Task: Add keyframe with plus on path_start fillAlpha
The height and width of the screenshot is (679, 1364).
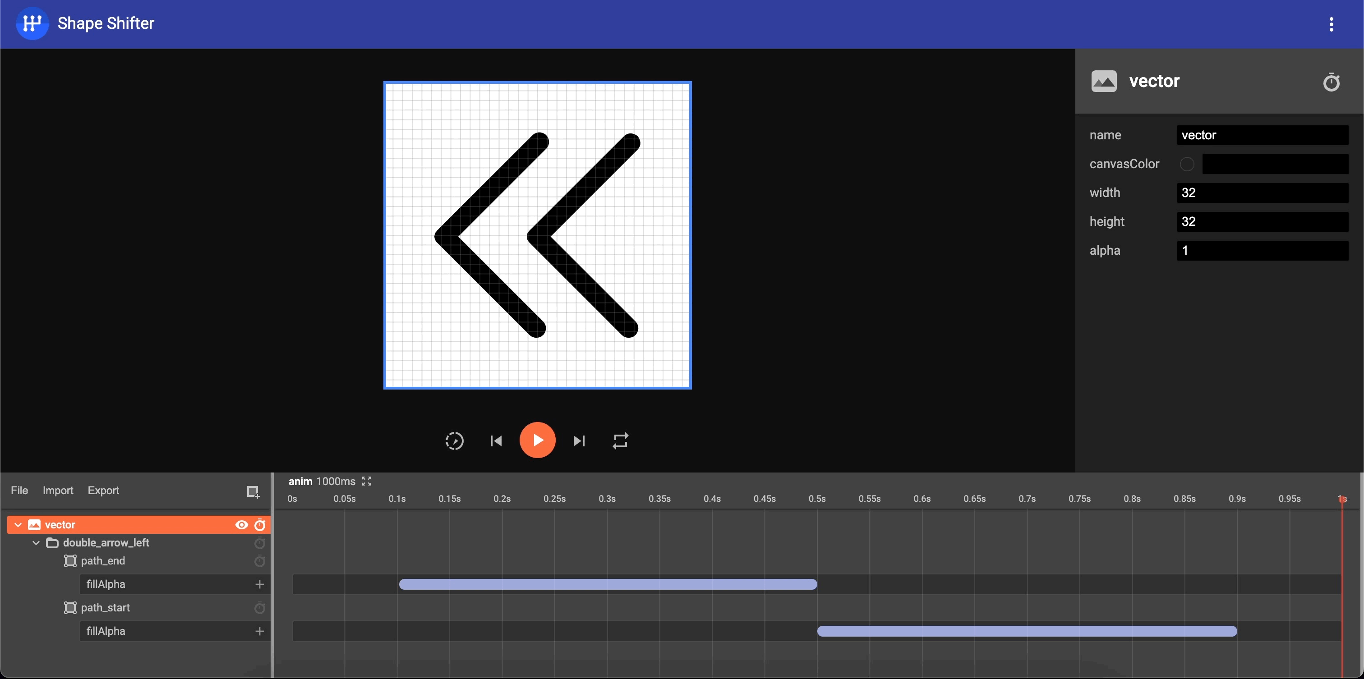Action: coord(259,631)
